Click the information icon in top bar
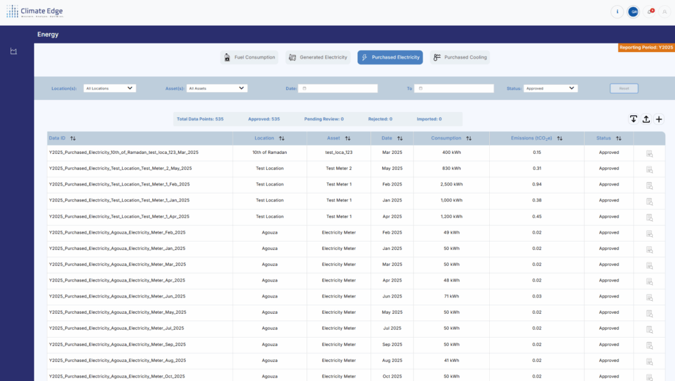This screenshot has height=381, width=675. pyautogui.click(x=617, y=12)
